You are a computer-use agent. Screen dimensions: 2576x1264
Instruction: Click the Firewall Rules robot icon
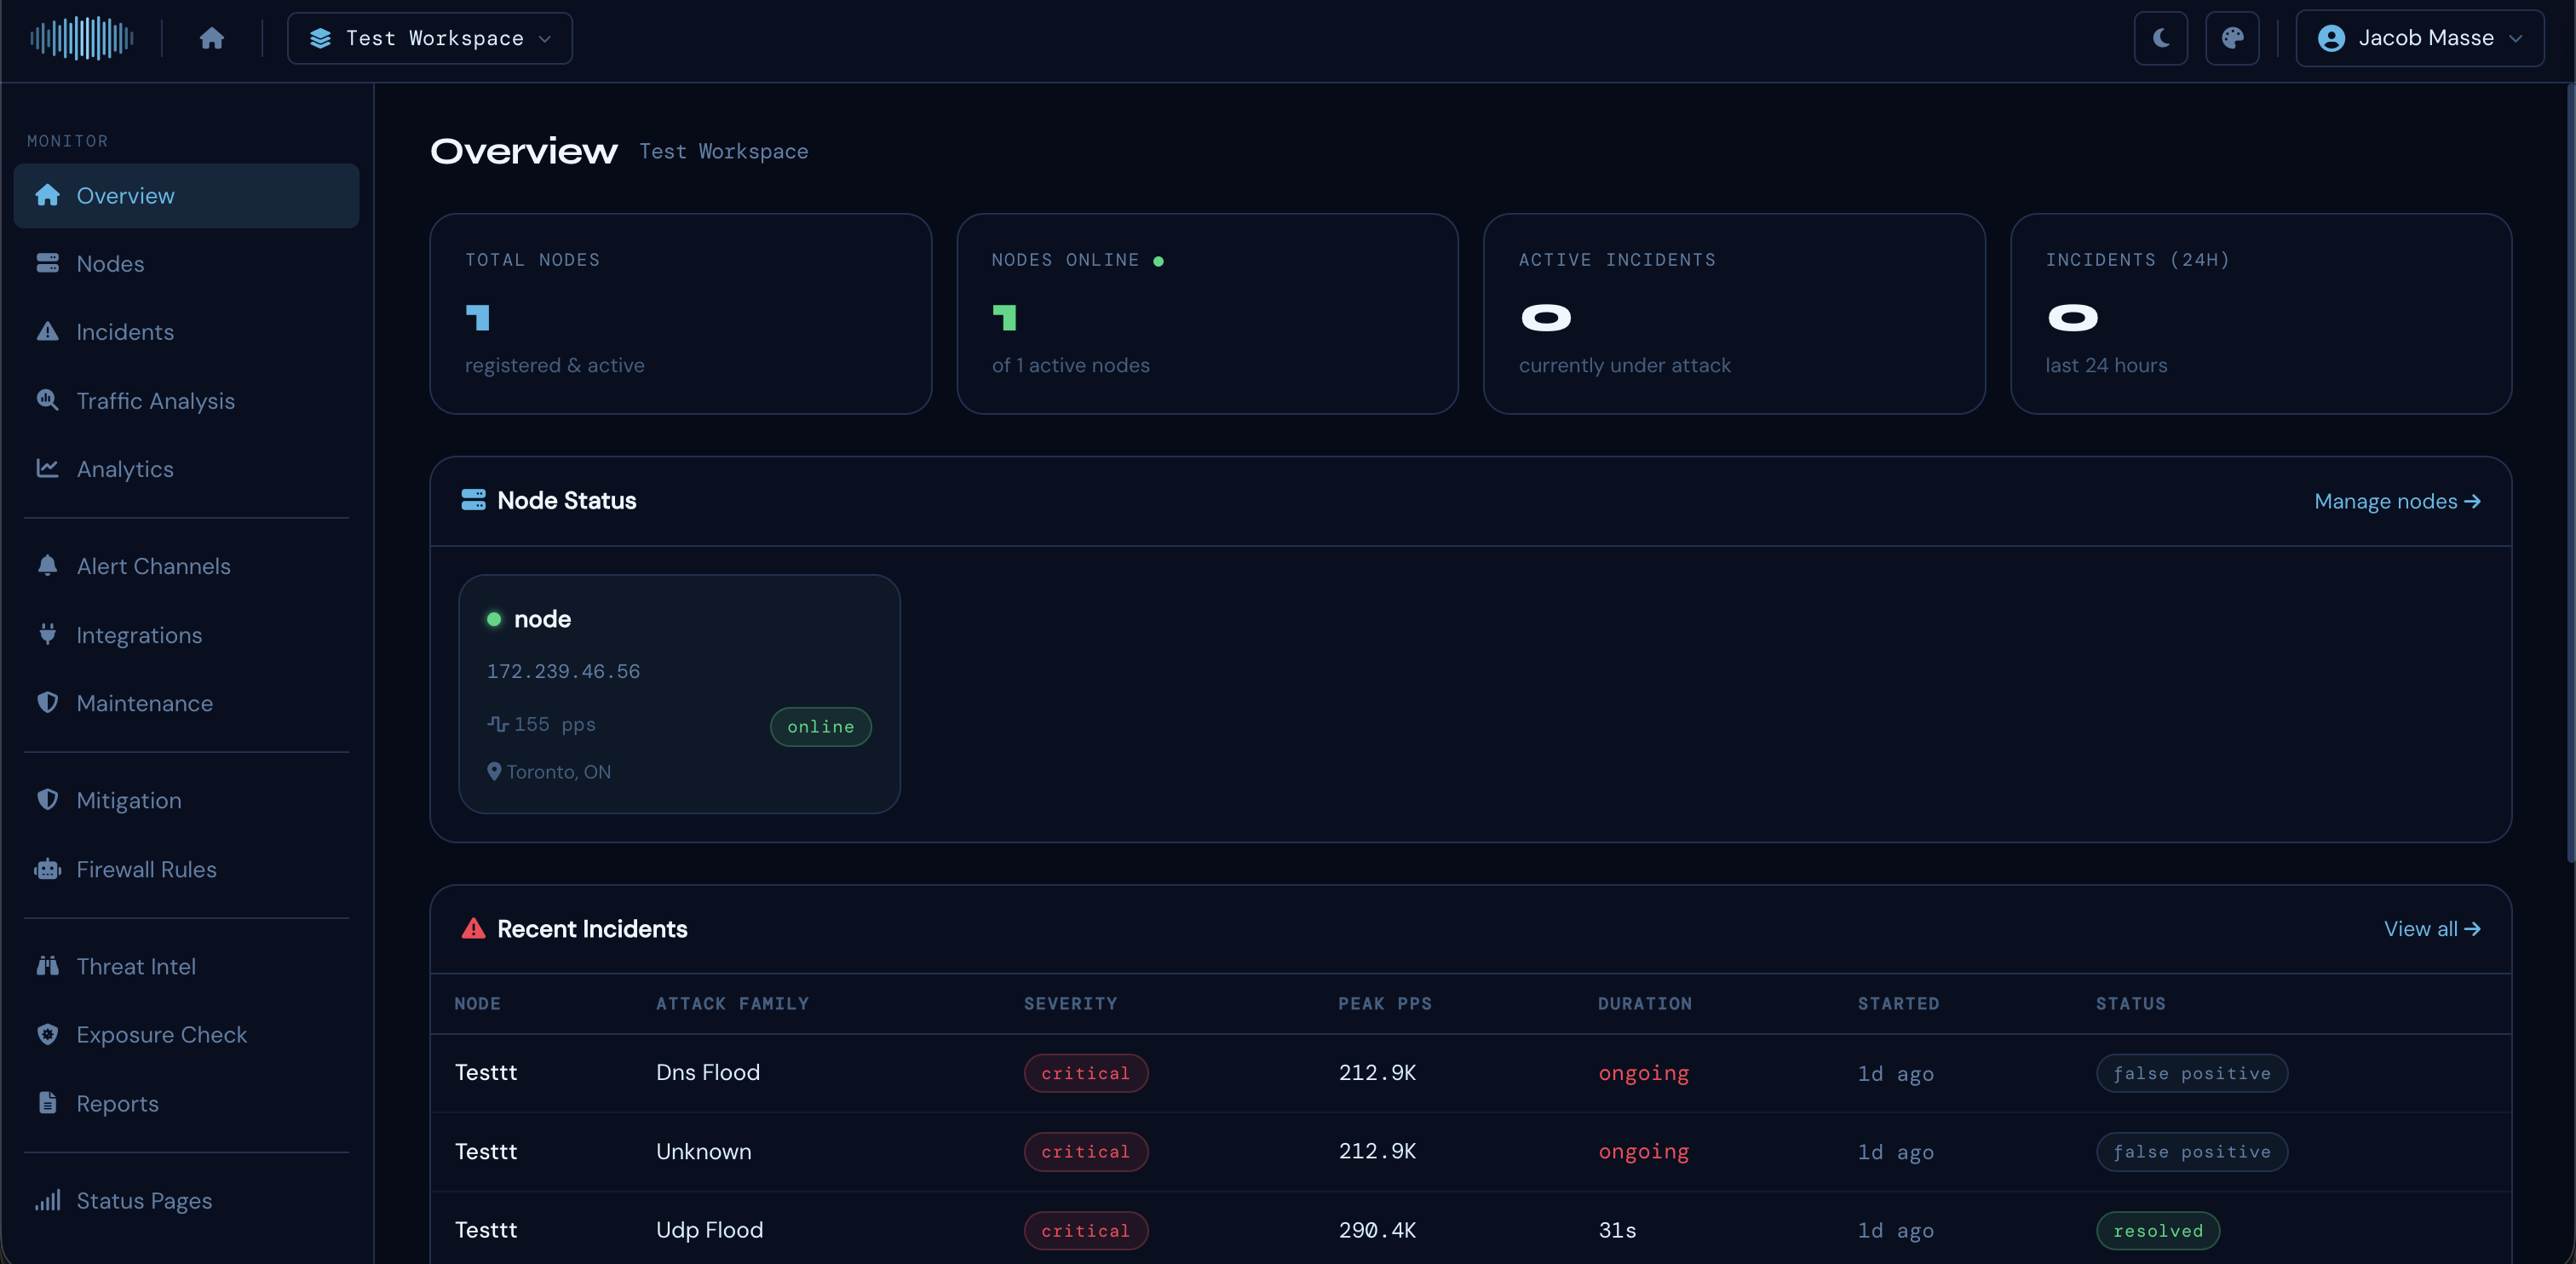pos(47,869)
